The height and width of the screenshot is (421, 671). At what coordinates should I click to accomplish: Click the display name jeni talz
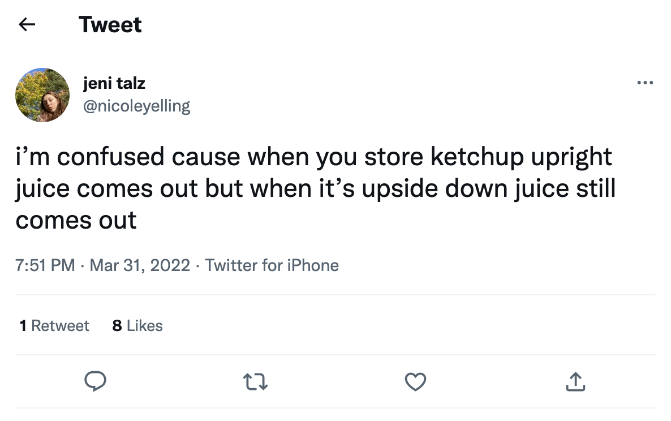(x=114, y=84)
